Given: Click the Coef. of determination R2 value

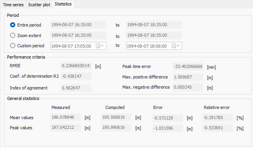Looking at the screenshot, I should pos(76,76).
